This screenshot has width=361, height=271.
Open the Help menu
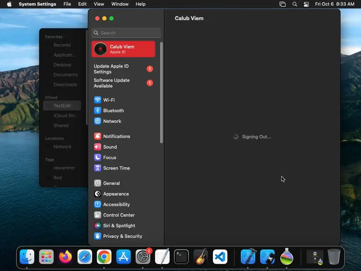click(140, 4)
